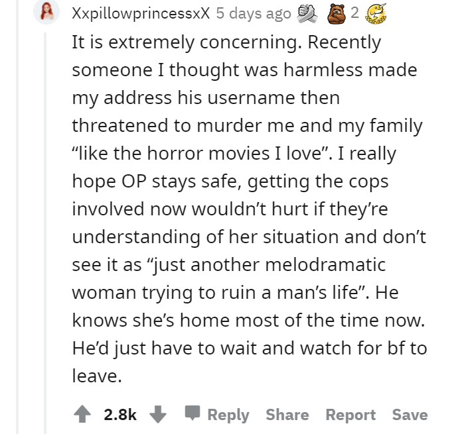Downvote the comment with the down arrow
Screen dimensions: 468x434
click(x=158, y=414)
